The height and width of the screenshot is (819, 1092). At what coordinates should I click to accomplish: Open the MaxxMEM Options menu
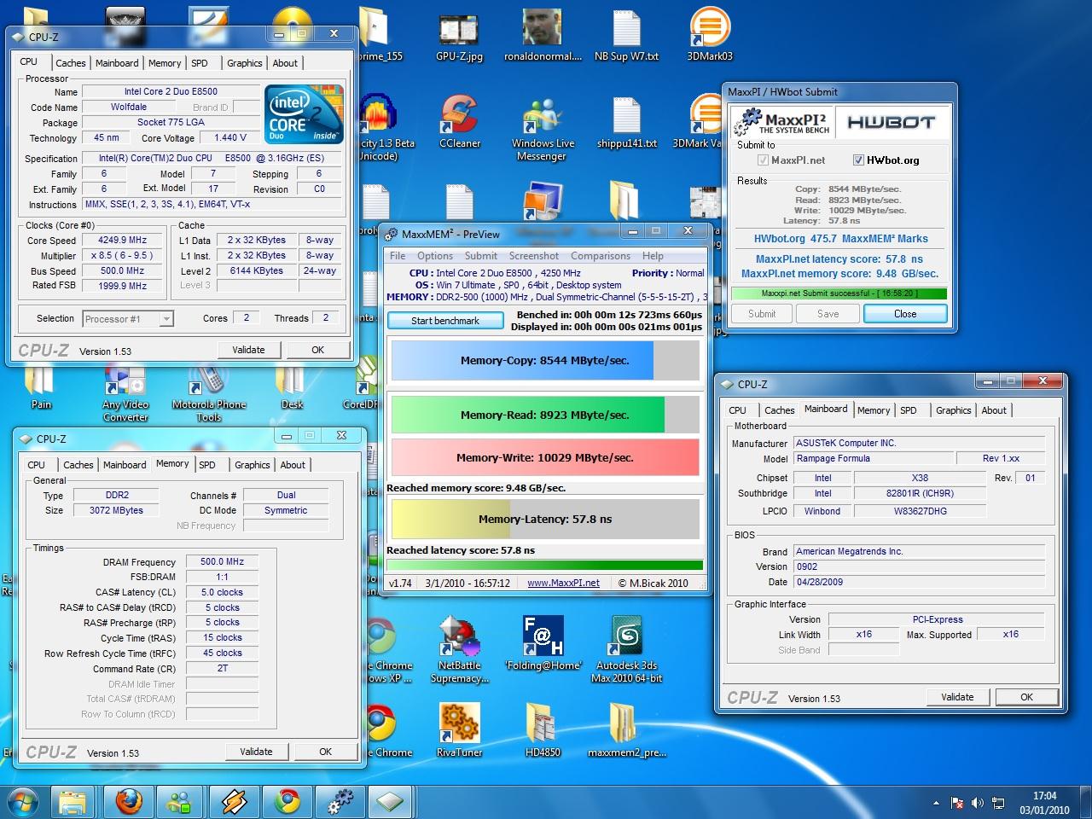435,256
